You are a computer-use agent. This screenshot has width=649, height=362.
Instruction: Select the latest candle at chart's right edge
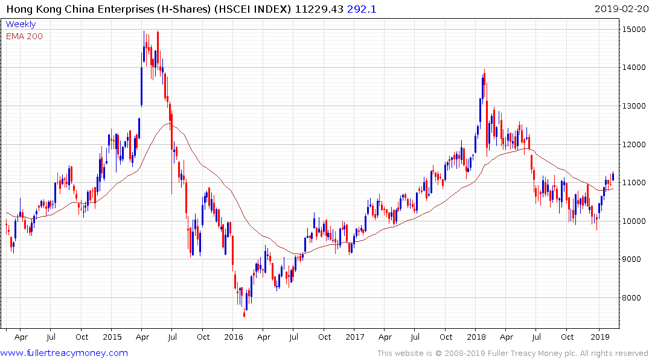click(x=613, y=176)
